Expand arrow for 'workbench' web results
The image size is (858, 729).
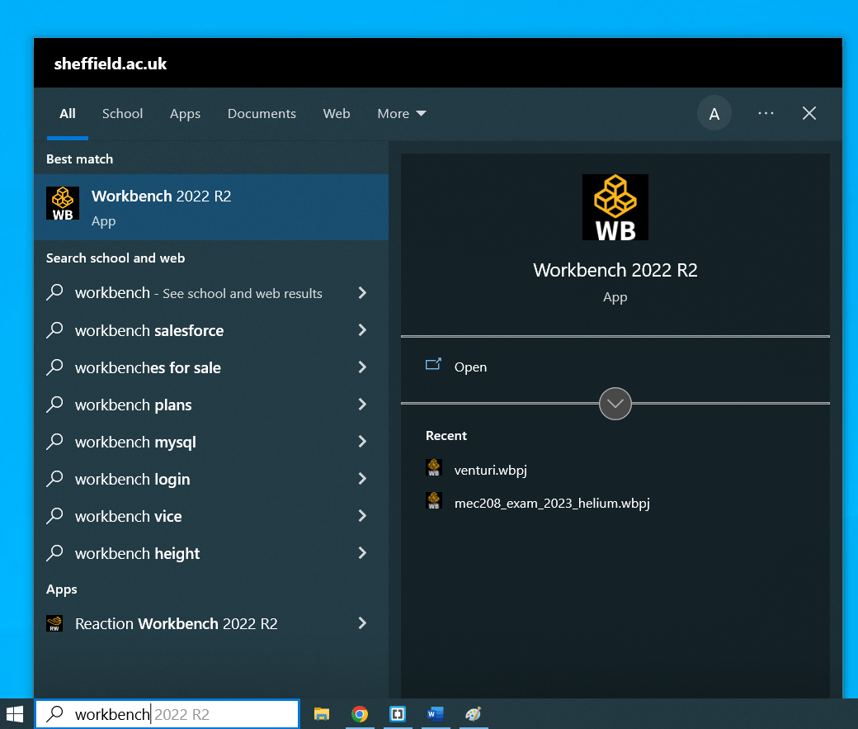(x=362, y=293)
